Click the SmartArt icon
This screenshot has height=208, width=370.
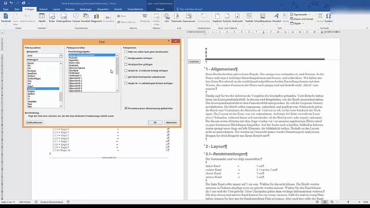[86, 18]
